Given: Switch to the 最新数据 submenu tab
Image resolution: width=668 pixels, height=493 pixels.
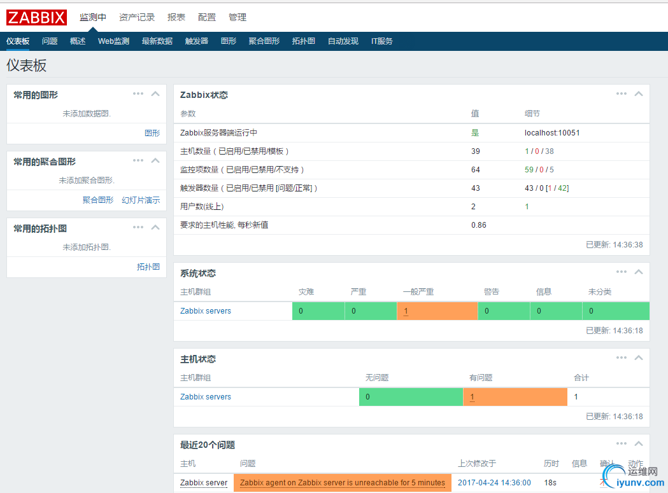Looking at the screenshot, I should (157, 41).
